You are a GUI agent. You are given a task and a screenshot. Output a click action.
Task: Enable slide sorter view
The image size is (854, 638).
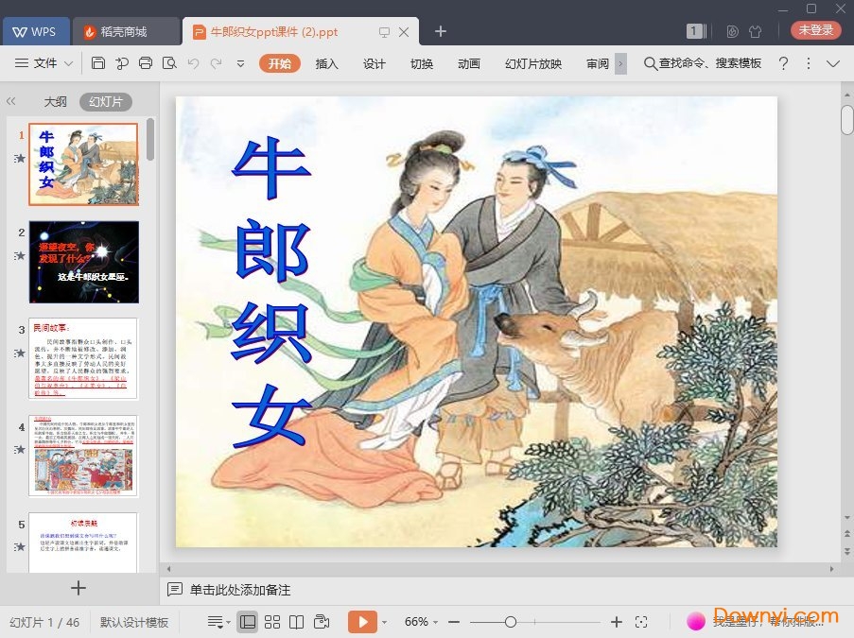pos(271,621)
